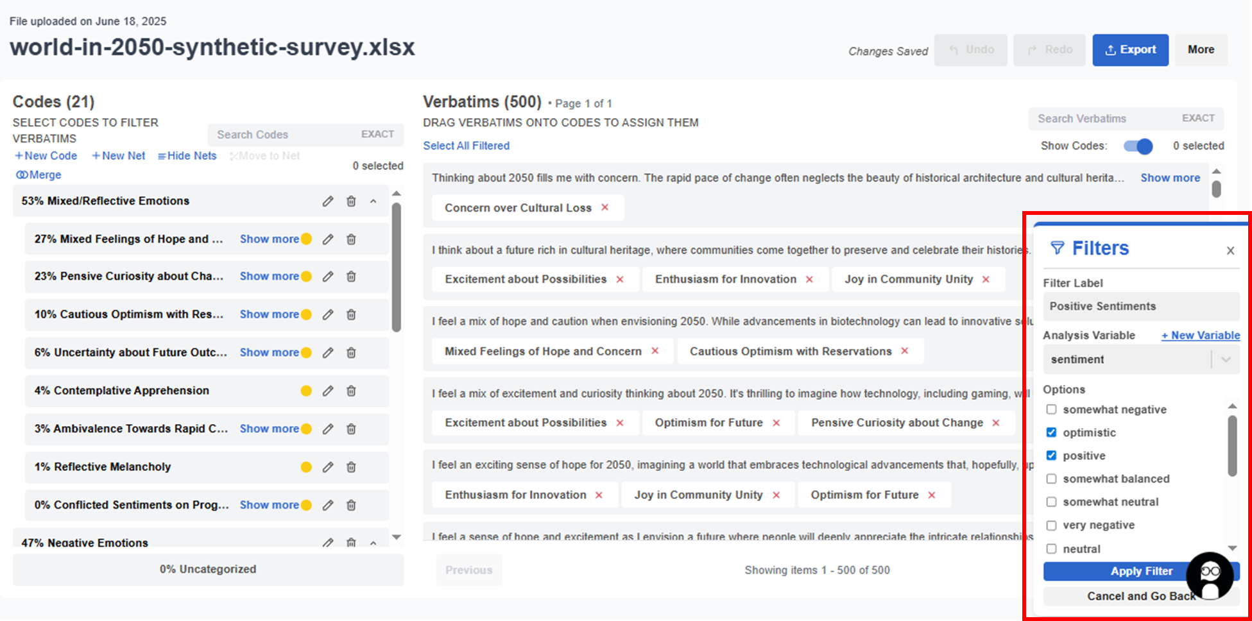This screenshot has height=621, width=1252.
Task: Remove Concern over Cultural Loss tag
Action: pyautogui.click(x=605, y=207)
